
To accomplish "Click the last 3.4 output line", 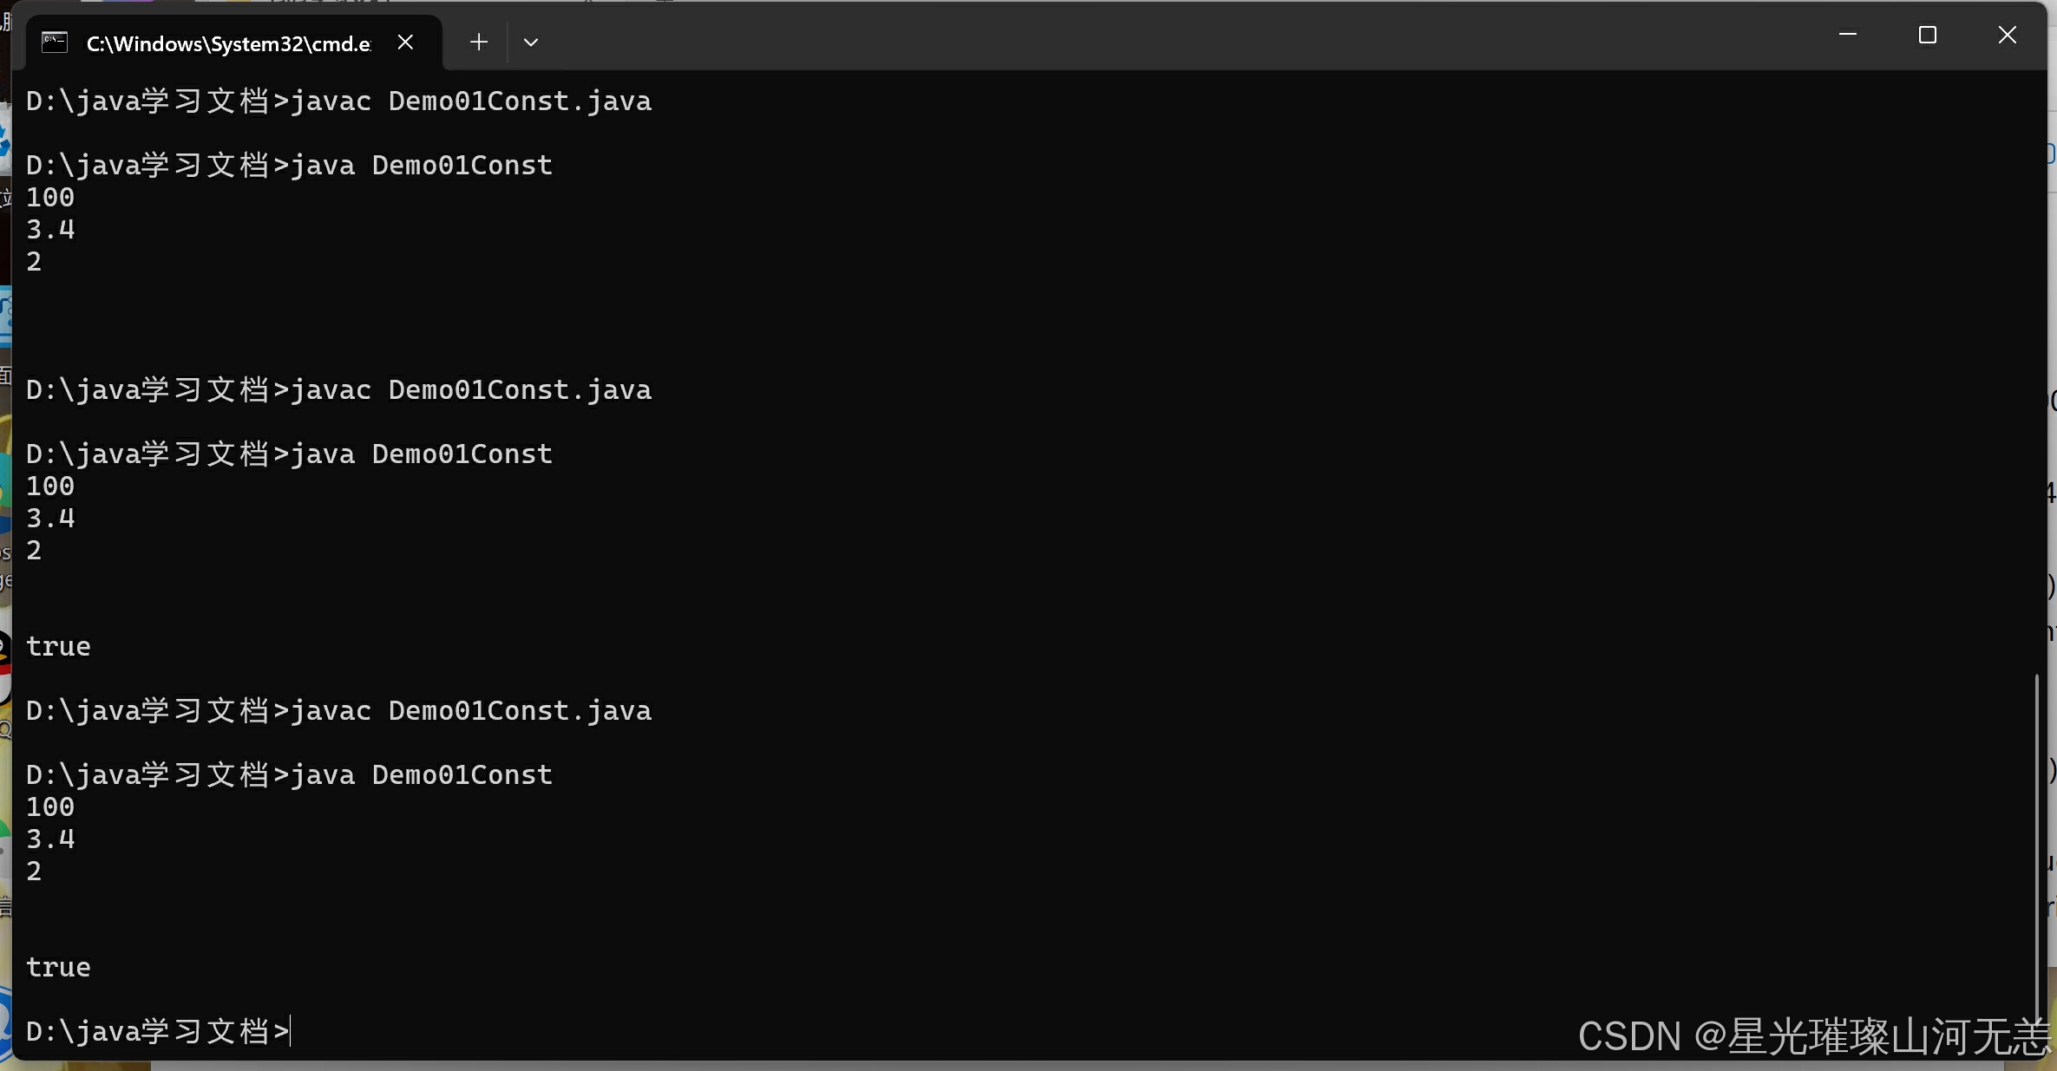I will coord(50,839).
